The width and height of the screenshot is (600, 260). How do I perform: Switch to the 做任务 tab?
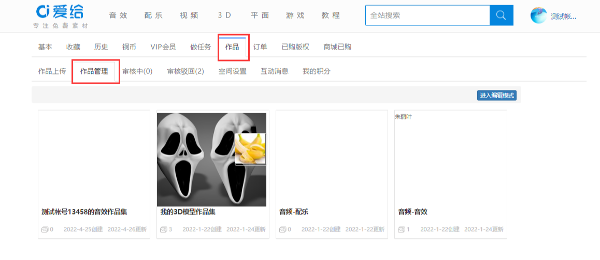[201, 47]
